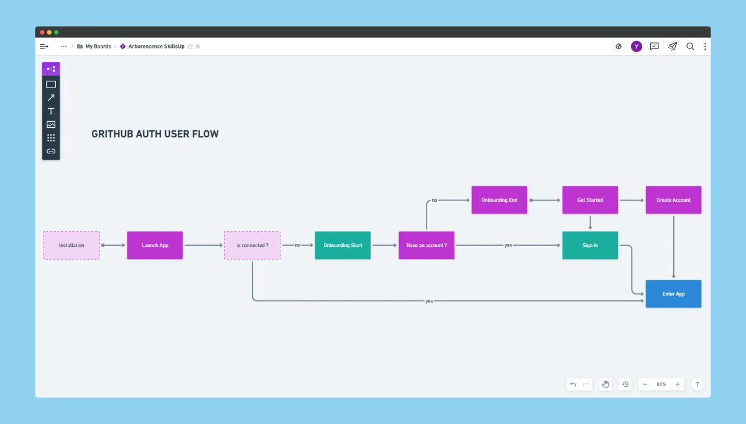Toggle the hand pan tool

(606, 384)
